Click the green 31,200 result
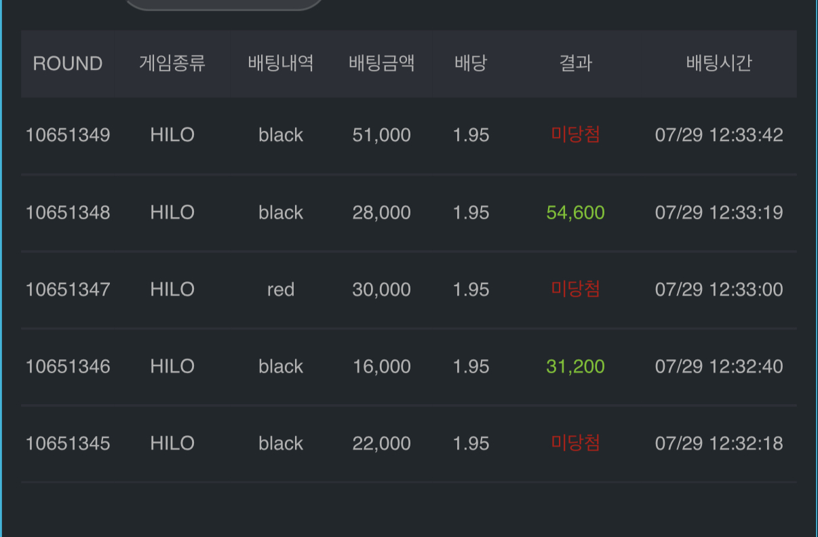This screenshot has height=537, width=818. tap(575, 367)
